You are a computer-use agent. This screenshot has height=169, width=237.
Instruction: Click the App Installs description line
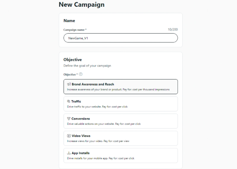[x=101, y=158]
